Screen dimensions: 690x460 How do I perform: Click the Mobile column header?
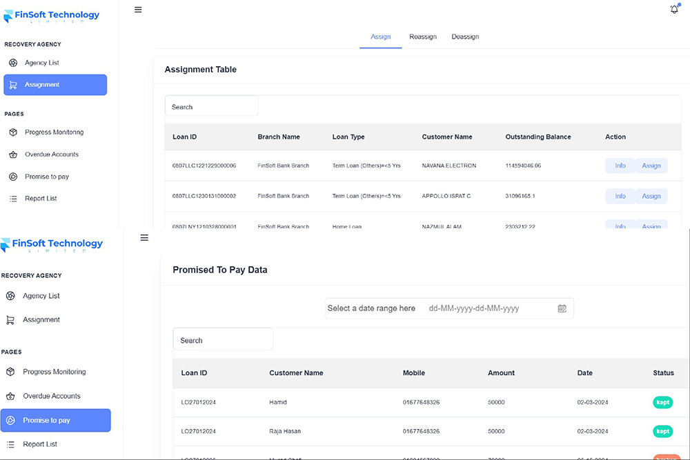point(414,373)
